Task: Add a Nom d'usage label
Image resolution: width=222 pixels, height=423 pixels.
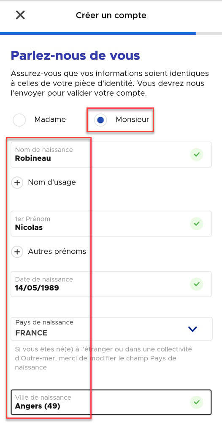Action: click(52, 182)
